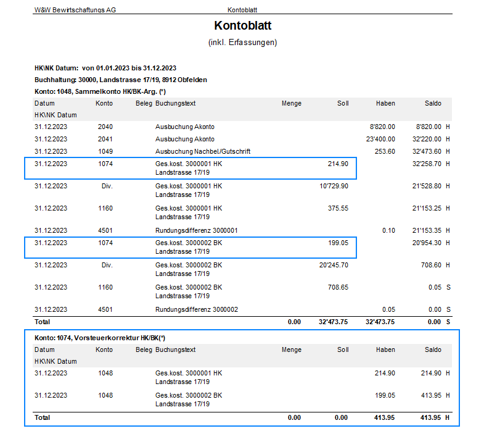Click the Total Haben 413.95 of account 1074
Viewport: 484px width, 431px height.
click(x=384, y=417)
